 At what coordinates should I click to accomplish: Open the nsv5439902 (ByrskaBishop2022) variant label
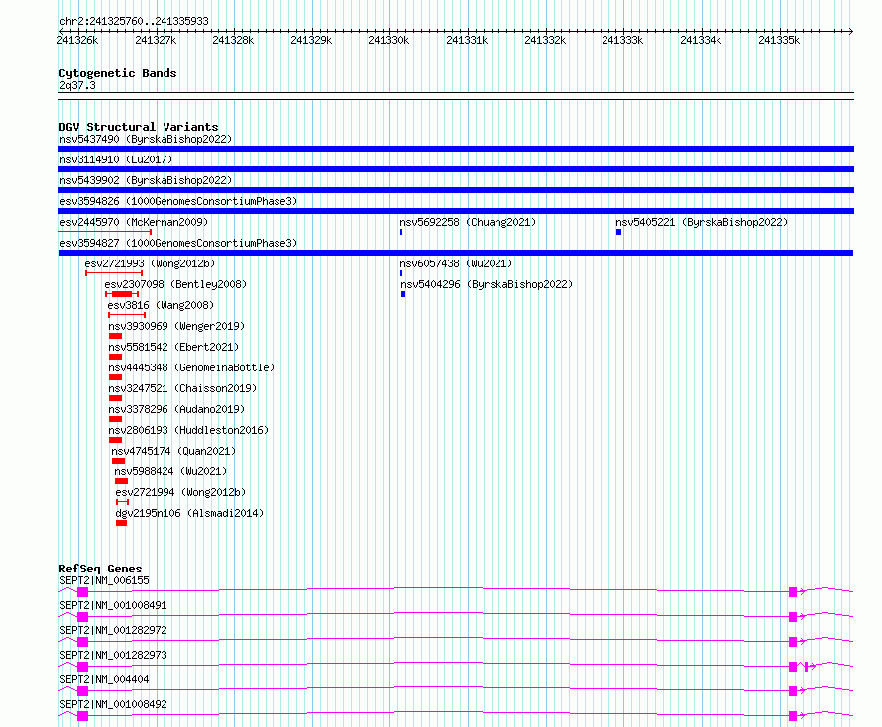146,180
